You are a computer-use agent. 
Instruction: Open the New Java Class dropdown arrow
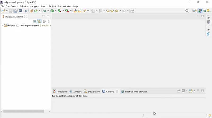point(39,11)
